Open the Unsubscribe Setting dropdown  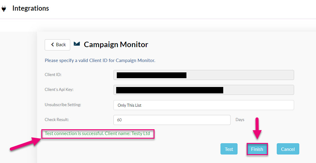[x=203, y=105]
